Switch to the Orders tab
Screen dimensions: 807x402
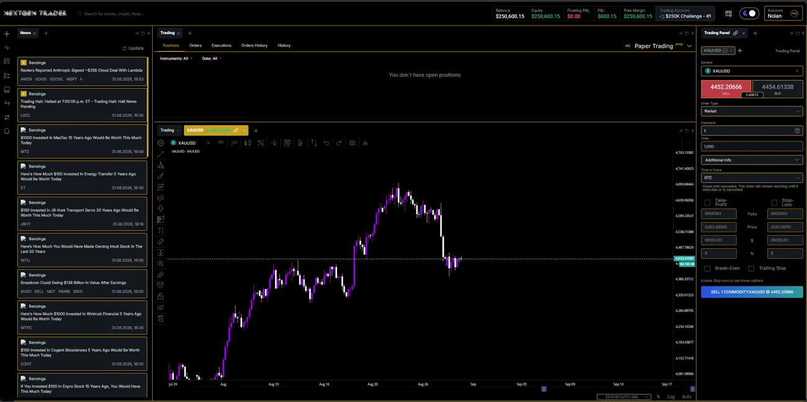coord(196,45)
